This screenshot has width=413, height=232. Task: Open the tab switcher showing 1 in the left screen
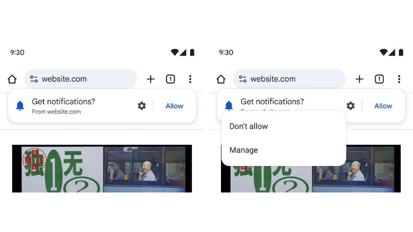click(x=170, y=79)
